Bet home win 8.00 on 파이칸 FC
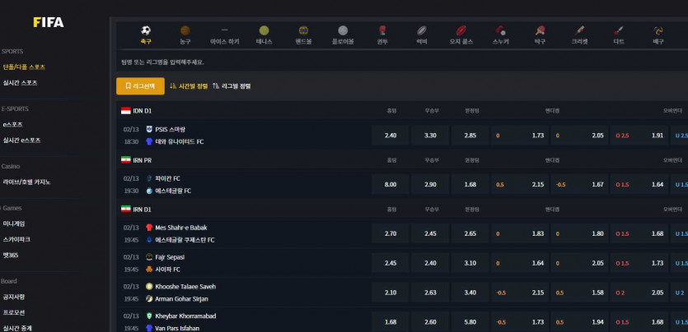 tap(390, 185)
